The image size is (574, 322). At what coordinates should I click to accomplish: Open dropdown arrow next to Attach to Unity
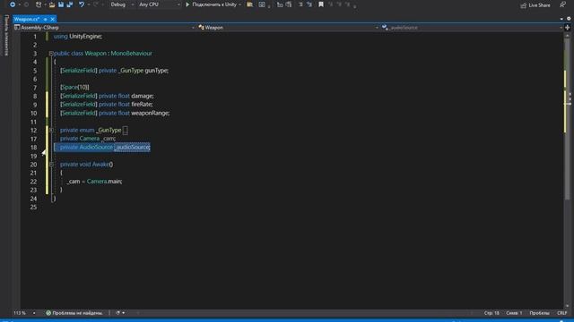pyautogui.click(x=239, y=4)
